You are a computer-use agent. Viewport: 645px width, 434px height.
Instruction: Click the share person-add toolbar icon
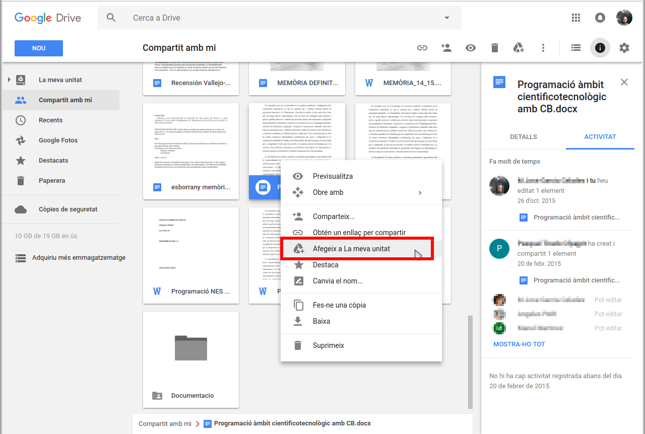click(446, 48)
